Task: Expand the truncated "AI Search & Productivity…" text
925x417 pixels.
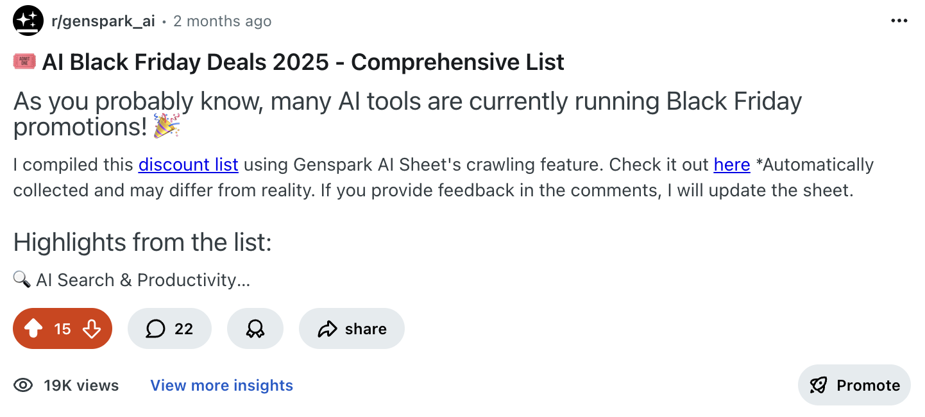Action: 142,280
